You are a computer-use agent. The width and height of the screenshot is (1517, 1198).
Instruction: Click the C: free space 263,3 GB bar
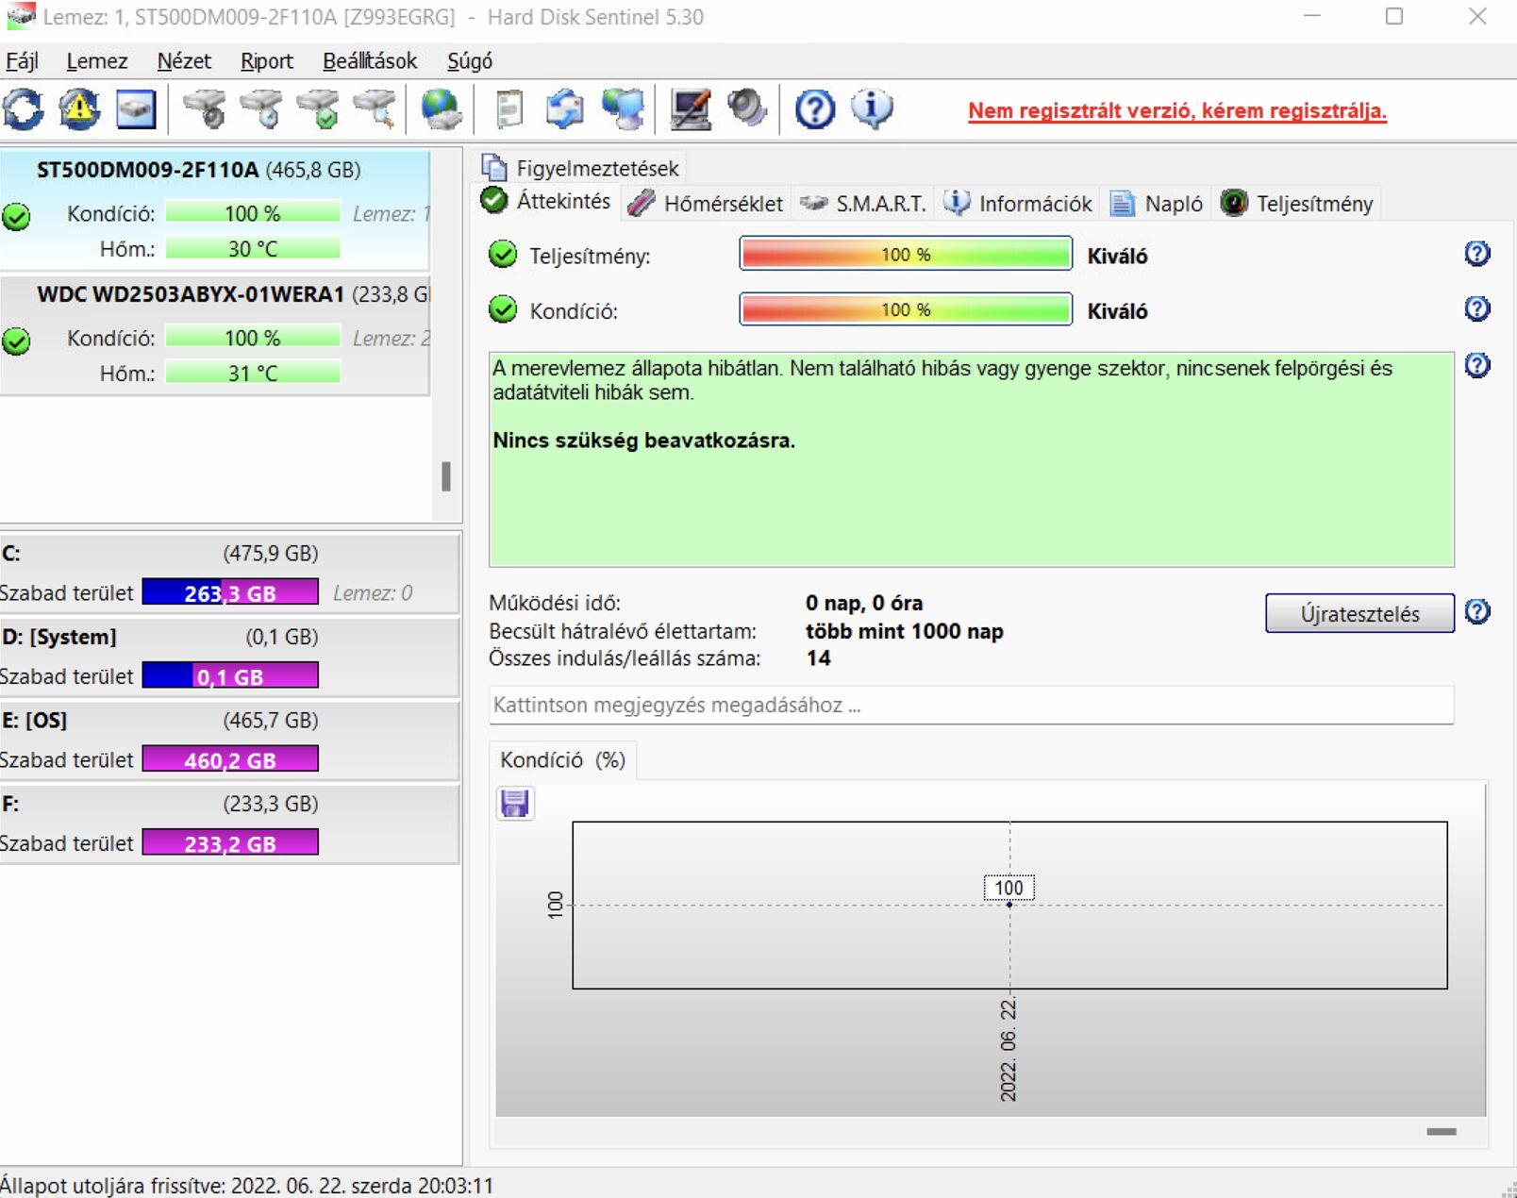230,592
